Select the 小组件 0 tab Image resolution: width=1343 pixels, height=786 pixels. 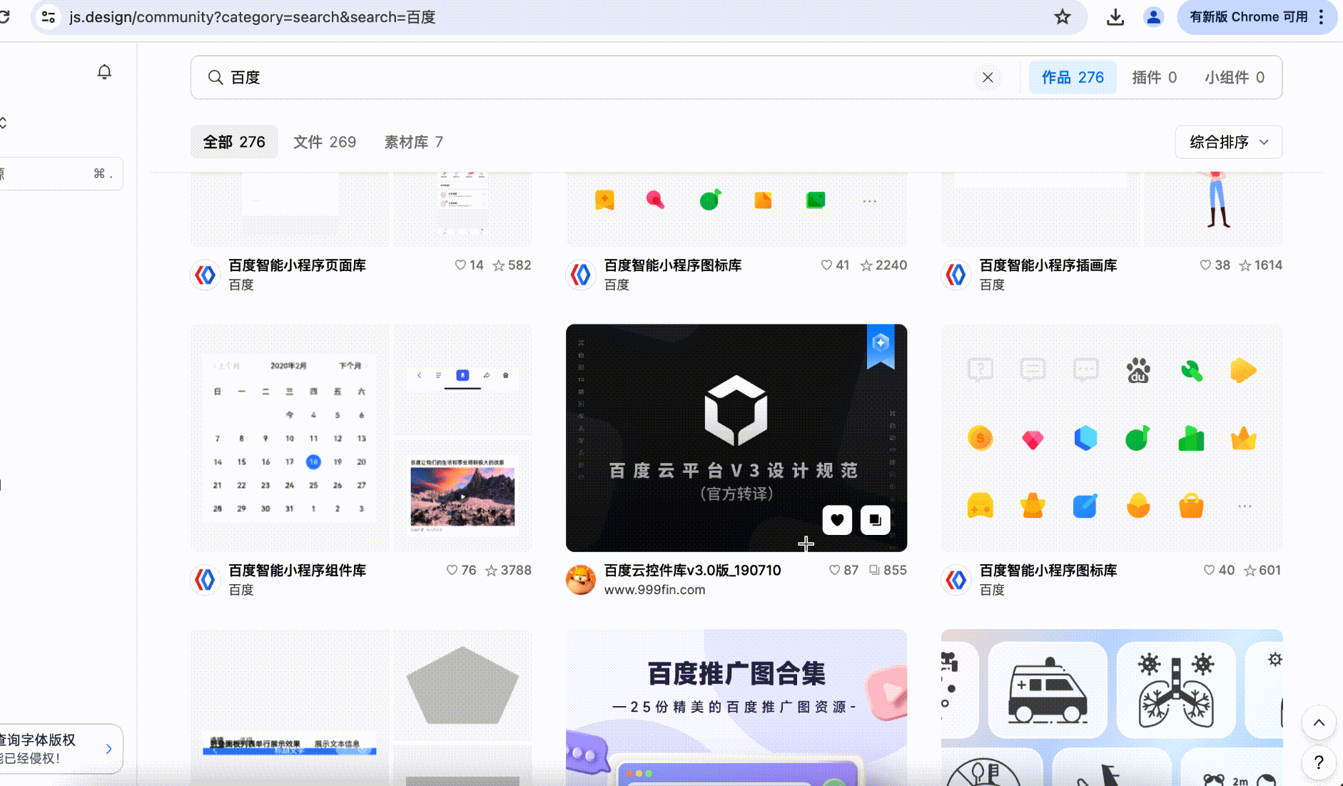[x=1235, y=77]
